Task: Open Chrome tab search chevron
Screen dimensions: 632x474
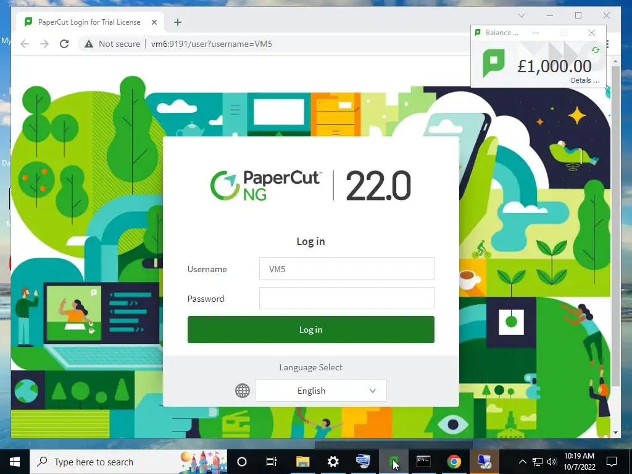Action: pyautogui.click(x=521, y=15)
